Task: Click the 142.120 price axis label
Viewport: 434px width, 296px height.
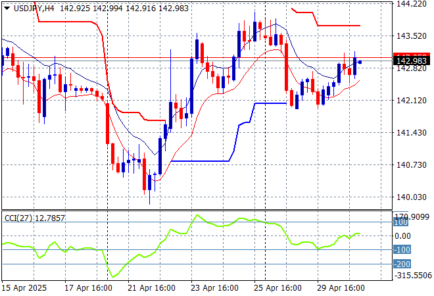Action: pos(411,100)
